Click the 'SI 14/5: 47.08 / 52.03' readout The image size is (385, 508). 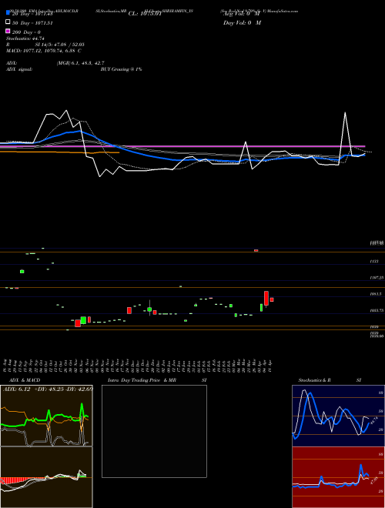(59, 45)
